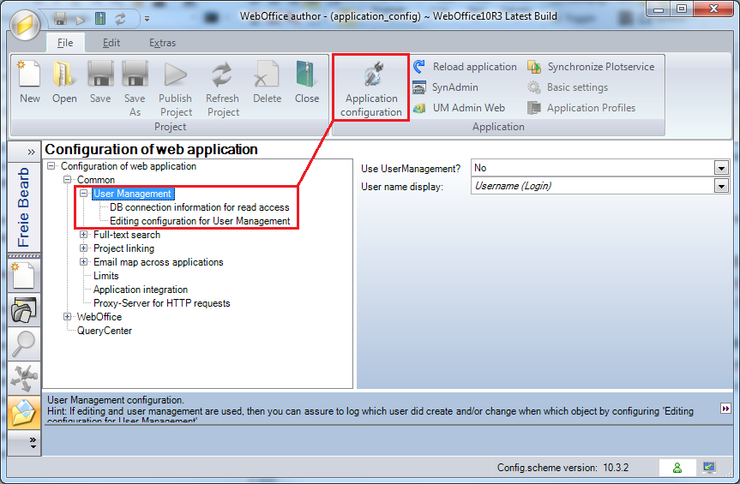The image size is (740, 484).
Task: Click the quick access Refresh arrows icon
Action: [121, 19]
